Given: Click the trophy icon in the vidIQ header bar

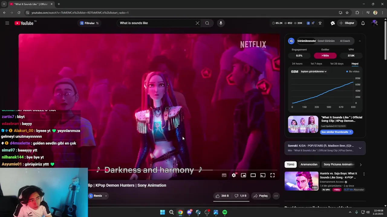Looking at the screenshot, I should [x=320, y=23].
